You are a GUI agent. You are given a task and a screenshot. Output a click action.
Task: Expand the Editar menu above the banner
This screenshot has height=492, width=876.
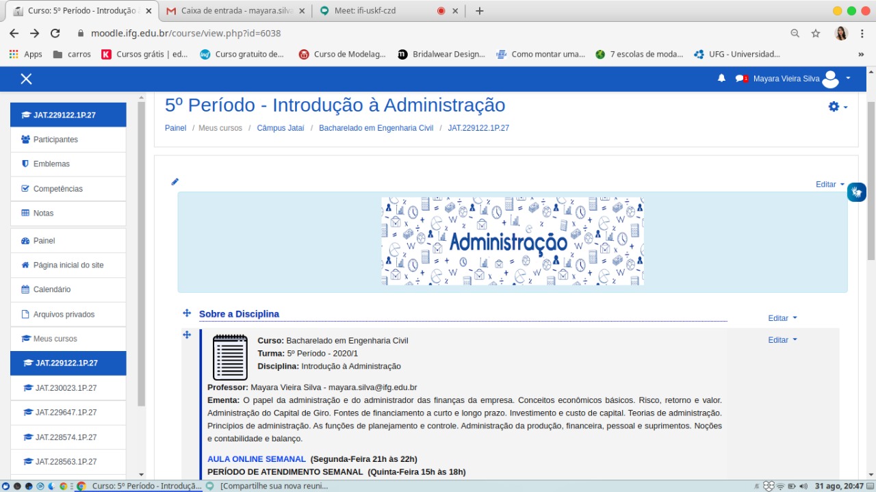click(x=829, y=185)
